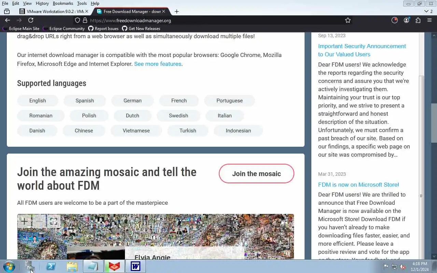Click the German language pill
This screenshot has height=273, width=437.
tap(132, 101)
